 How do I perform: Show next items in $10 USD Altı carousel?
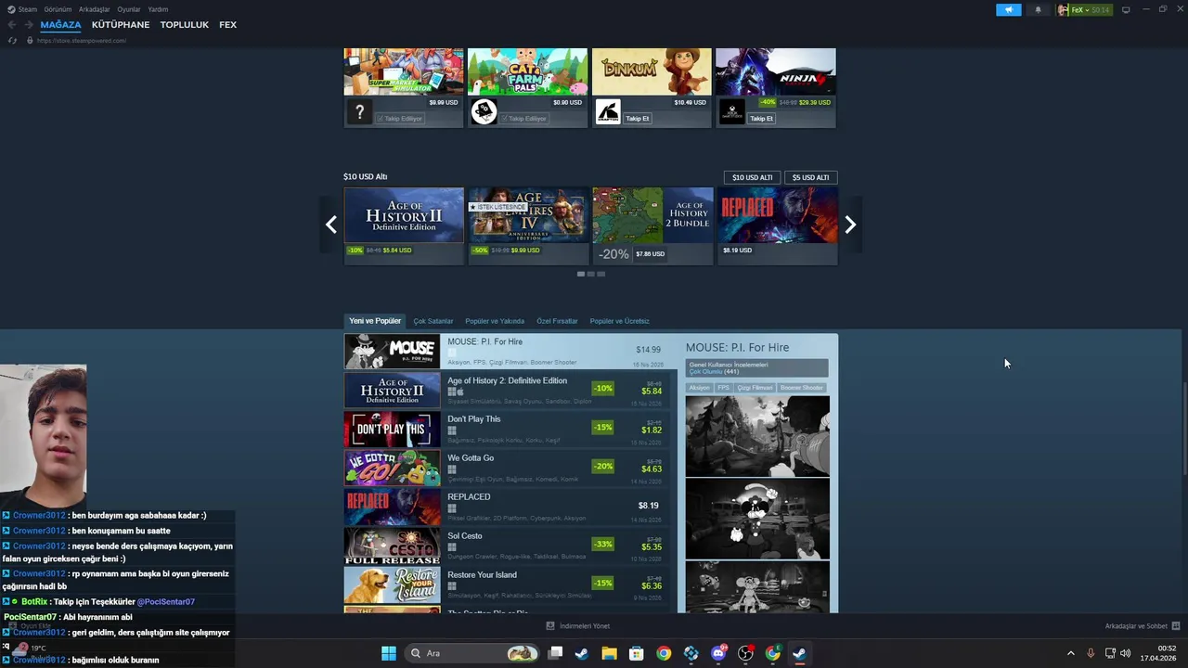tap(850, 225)
